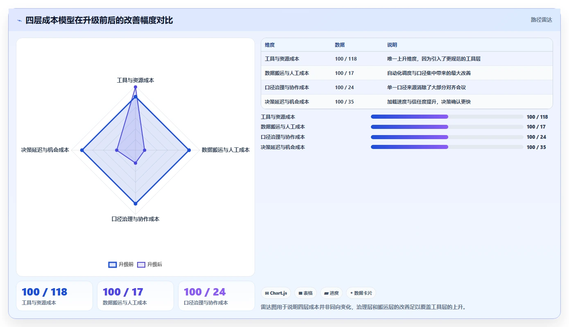Click the 数据搬运与人工成本 caption in the data card
Screen dimensions: 569x327
click(x=125, y=303)
